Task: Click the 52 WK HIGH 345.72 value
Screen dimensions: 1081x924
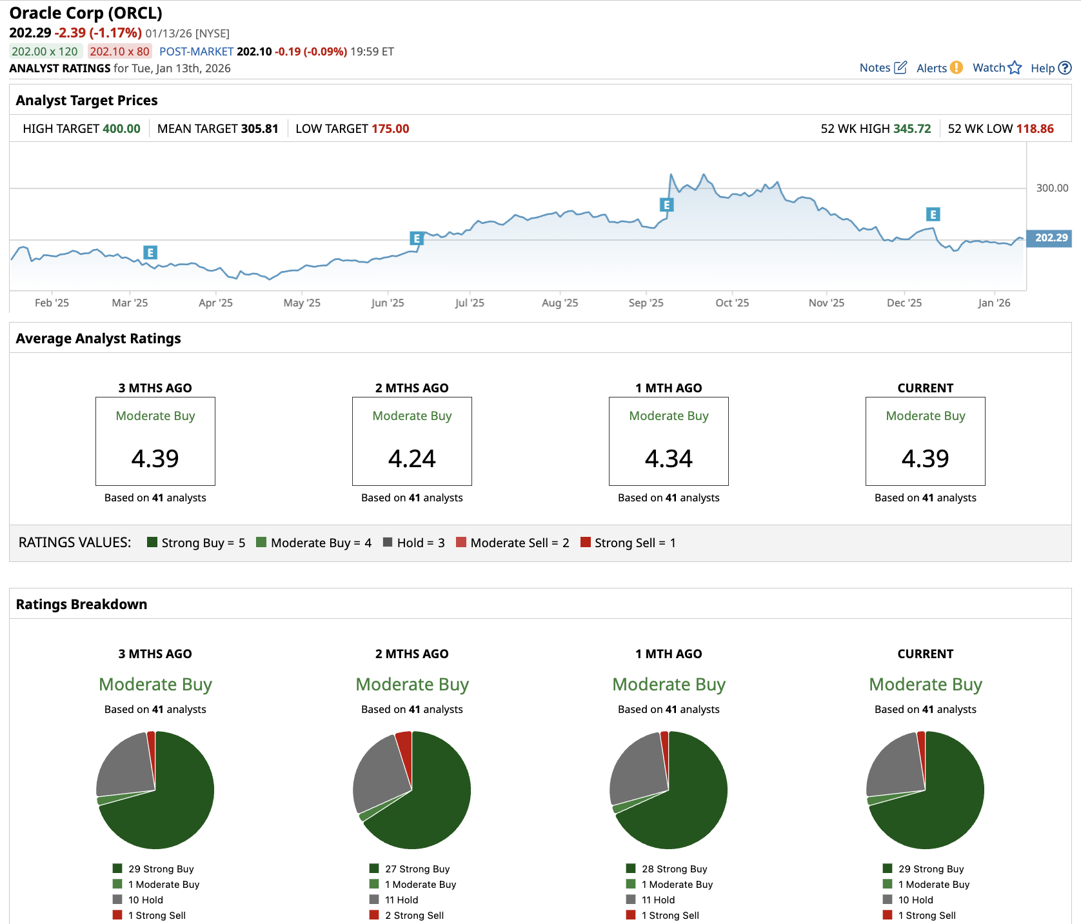Action: click(x=912, y=128)
